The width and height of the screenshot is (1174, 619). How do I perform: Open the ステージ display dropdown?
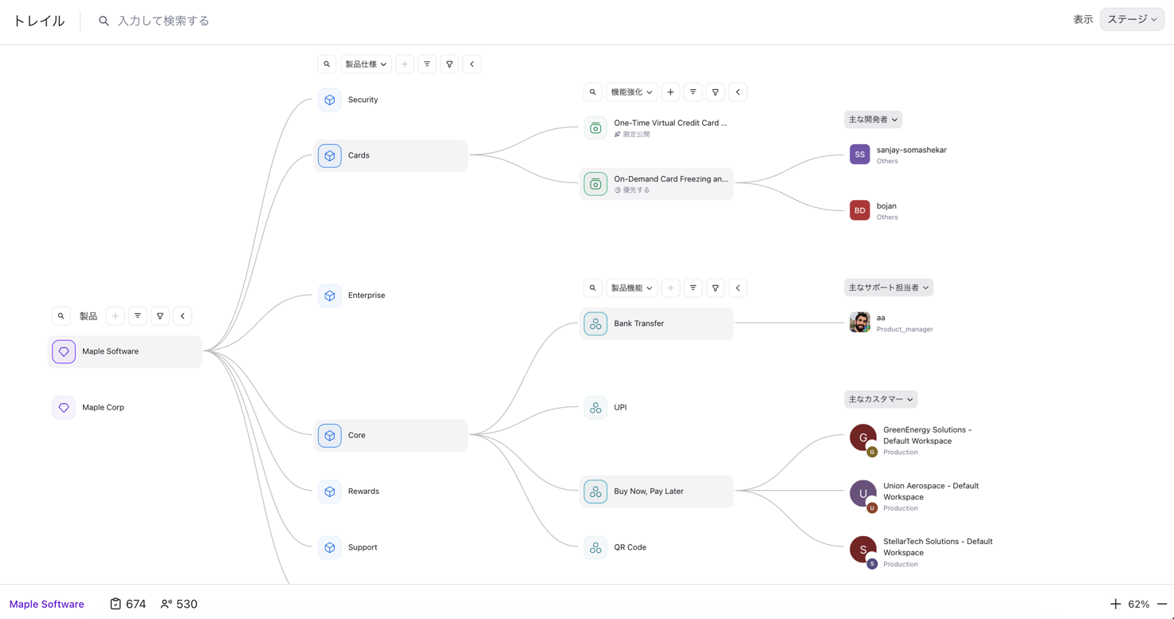click(x=1131, y=19)
